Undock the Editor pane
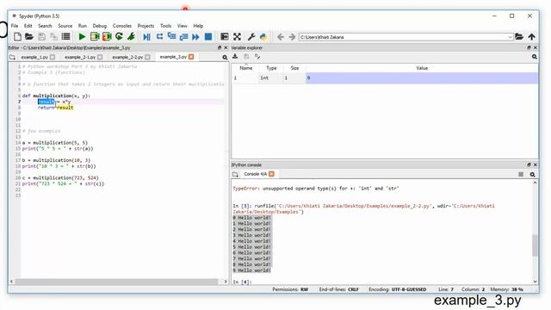 220,47
